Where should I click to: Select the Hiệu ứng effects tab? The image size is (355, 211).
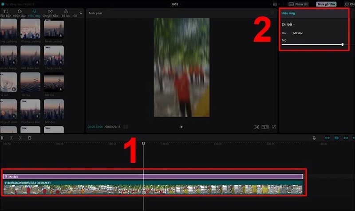[x=35, y=13]
